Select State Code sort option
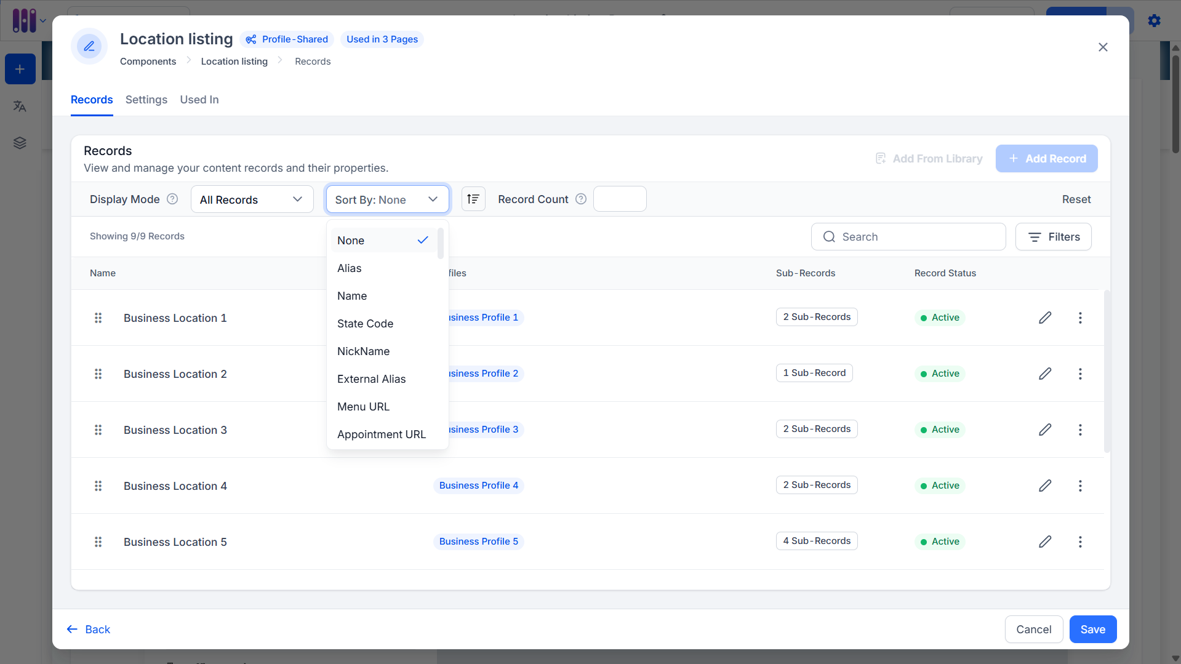 [x=383, y=324]
